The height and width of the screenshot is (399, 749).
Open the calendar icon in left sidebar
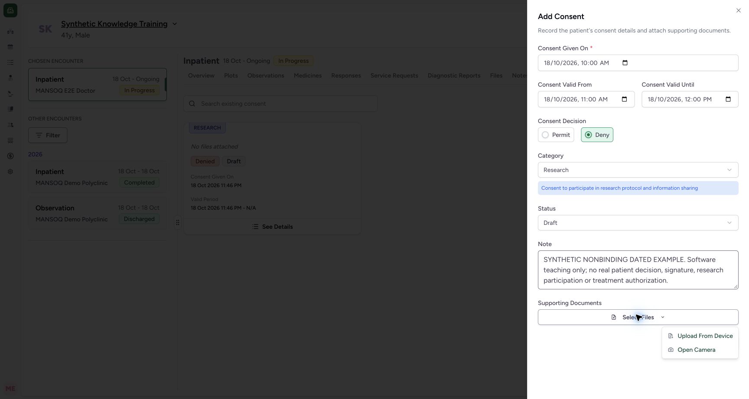click(10, 47)
